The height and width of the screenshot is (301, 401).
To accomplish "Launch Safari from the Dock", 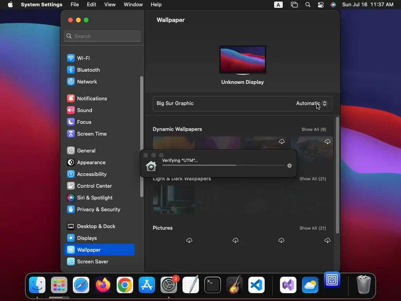I will (81, 285).
